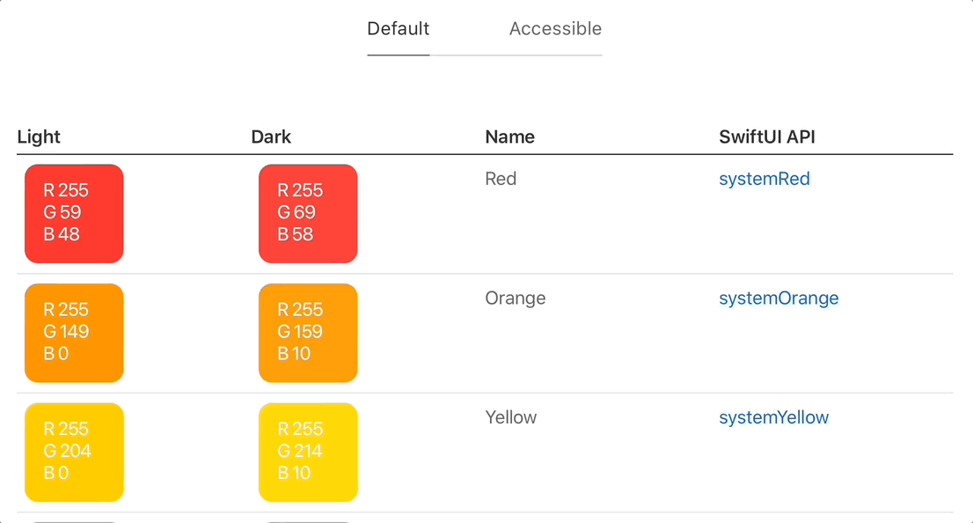Click the light mode Red color swatch
The image size is (973, 523).
(74, 213)
